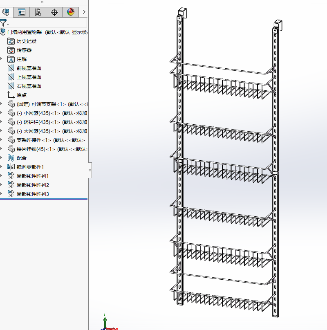Viewport: 327px width, 330px height.
Task: Show more manager tabs with arrow
Action: [84, 12]
